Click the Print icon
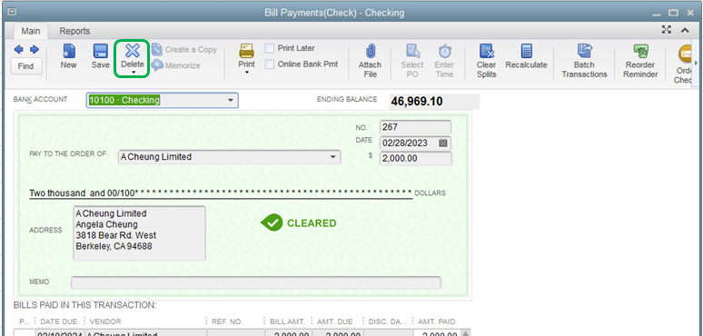Viewport: 703px width, 336px height. coord(246,51)
